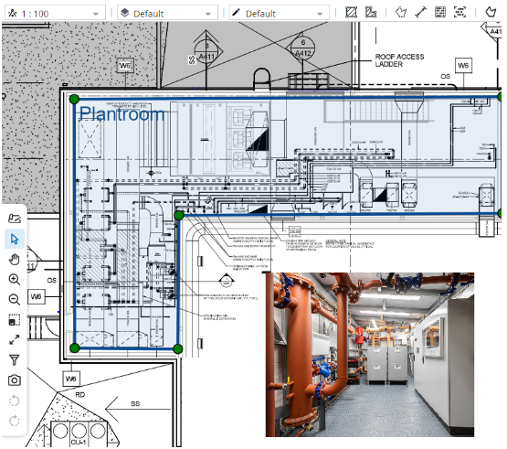Click the top-left green vertex of Plantroom
Image resolution: width=507 pixels, height=449 pixels.
click(74, 99)
